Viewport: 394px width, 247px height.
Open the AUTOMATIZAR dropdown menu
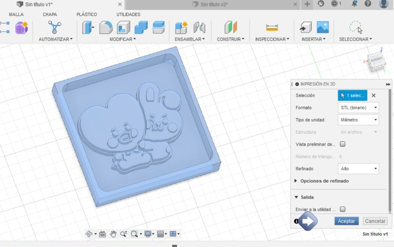tap(55, 39)
